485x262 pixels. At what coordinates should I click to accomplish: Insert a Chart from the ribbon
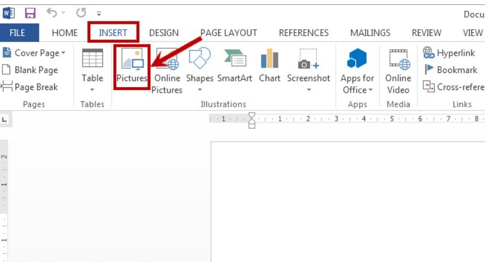click(x=269, y=59)
